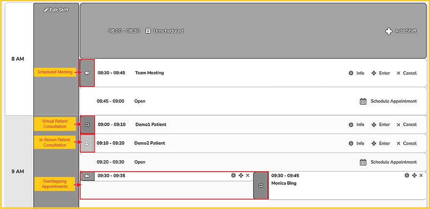Image resolution: width=430 pixels, height=209 pixels.
Task: Cancel the Team Meeting appointment
Action: coord(406,73)
